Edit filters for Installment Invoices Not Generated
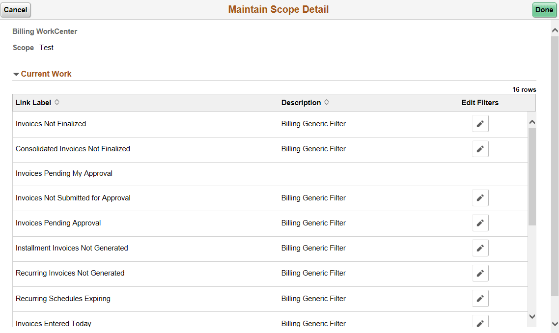Image resolution: width=559 pixels, height=333 pixels. click(480, 248)
